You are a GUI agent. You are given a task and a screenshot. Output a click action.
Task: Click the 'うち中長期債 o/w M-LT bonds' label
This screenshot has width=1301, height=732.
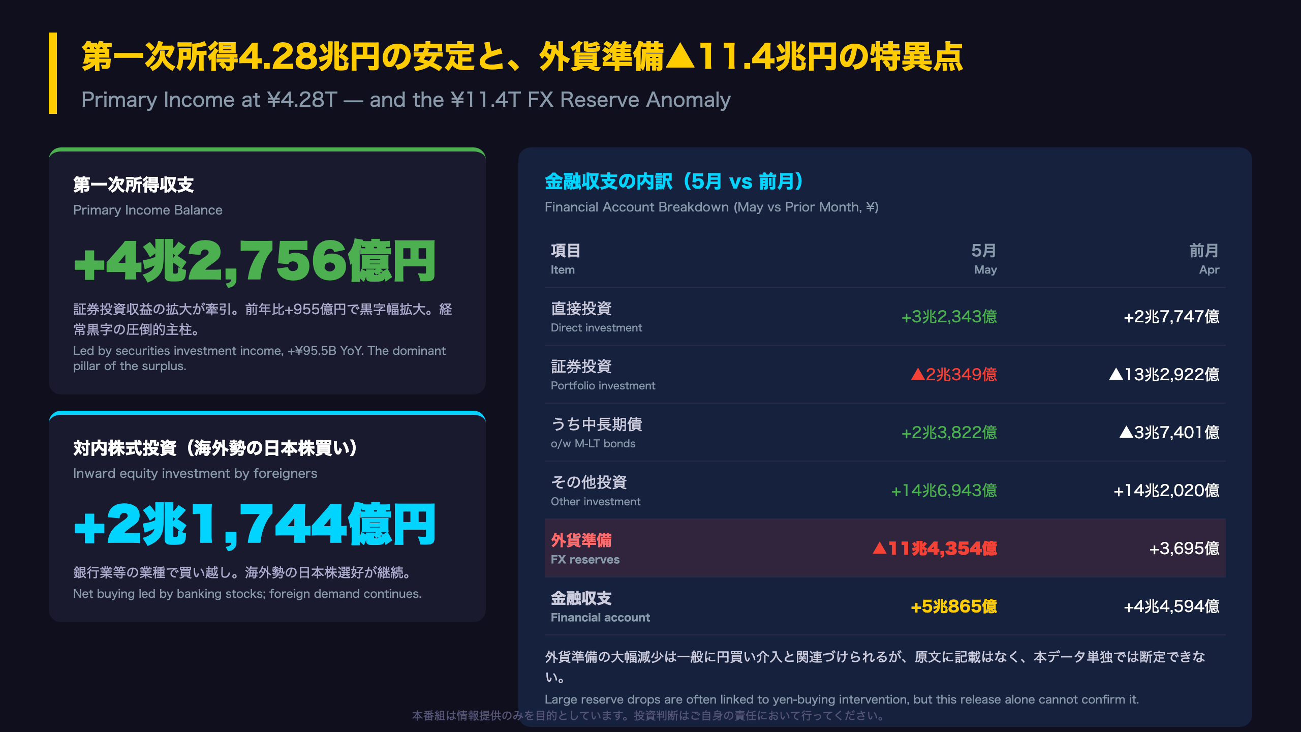(597, 433)
